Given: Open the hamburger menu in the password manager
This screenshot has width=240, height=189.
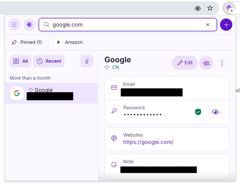Looking at the screenshot, I should click(14, 25).
